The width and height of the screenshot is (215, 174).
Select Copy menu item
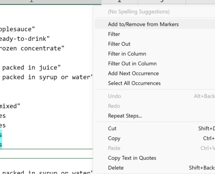(x=155, y=138)
